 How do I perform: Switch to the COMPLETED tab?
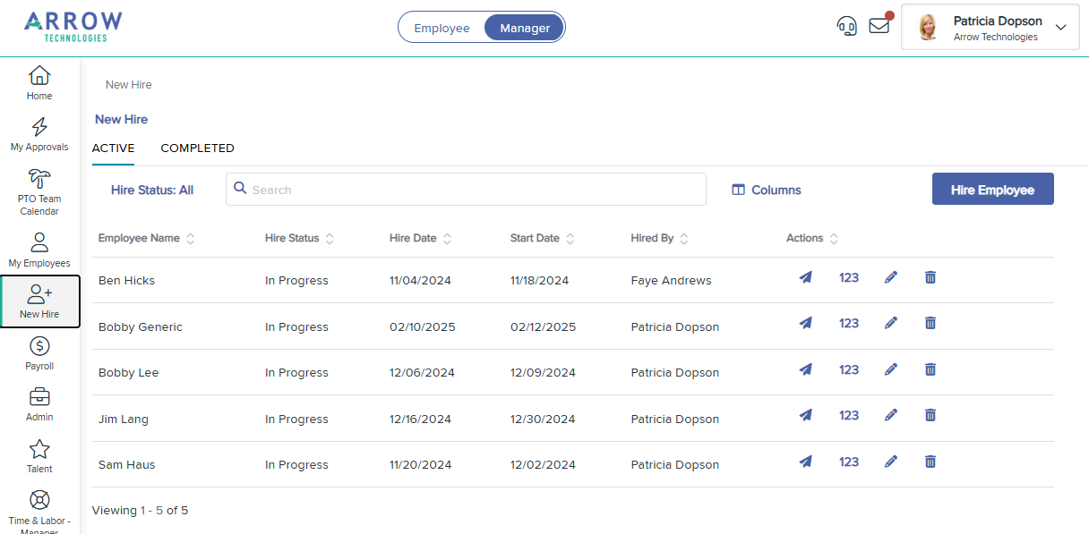point(197,148)
